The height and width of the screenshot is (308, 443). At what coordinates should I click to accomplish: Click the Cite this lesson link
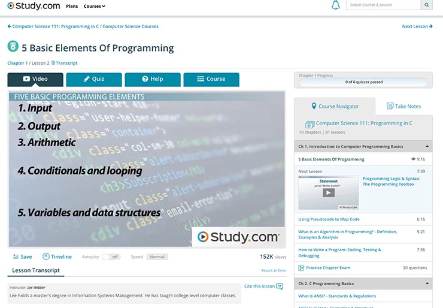click(x=259, y=286)
